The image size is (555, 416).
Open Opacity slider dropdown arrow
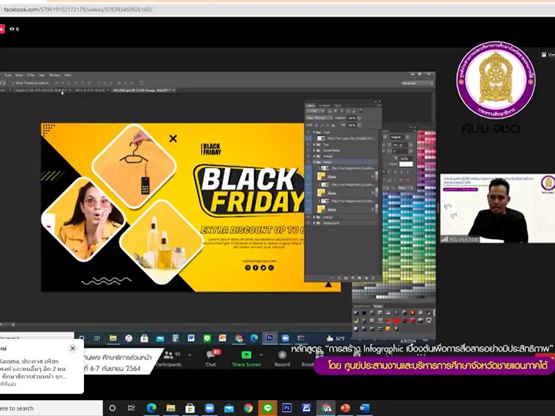coord(359,118)
